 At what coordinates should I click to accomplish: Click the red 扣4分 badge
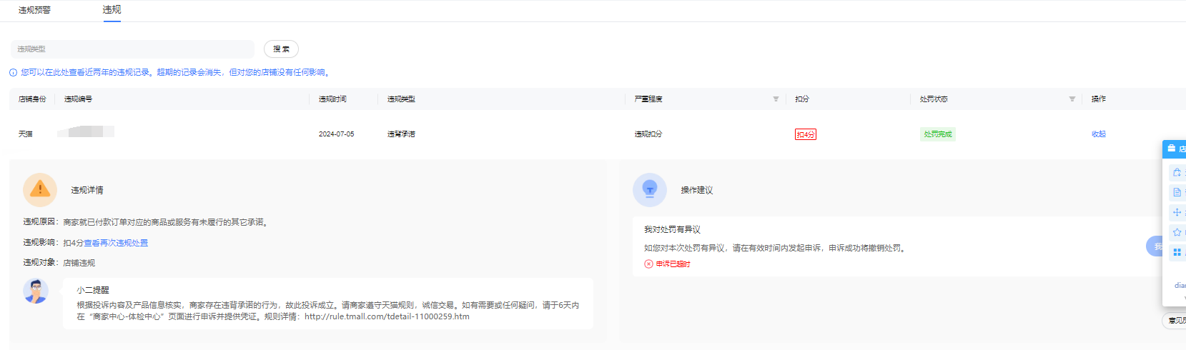click(x=805, y=134)
